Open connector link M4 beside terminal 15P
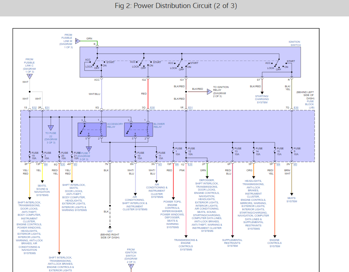This screenshot has width=349, height=272. point(177,164)
